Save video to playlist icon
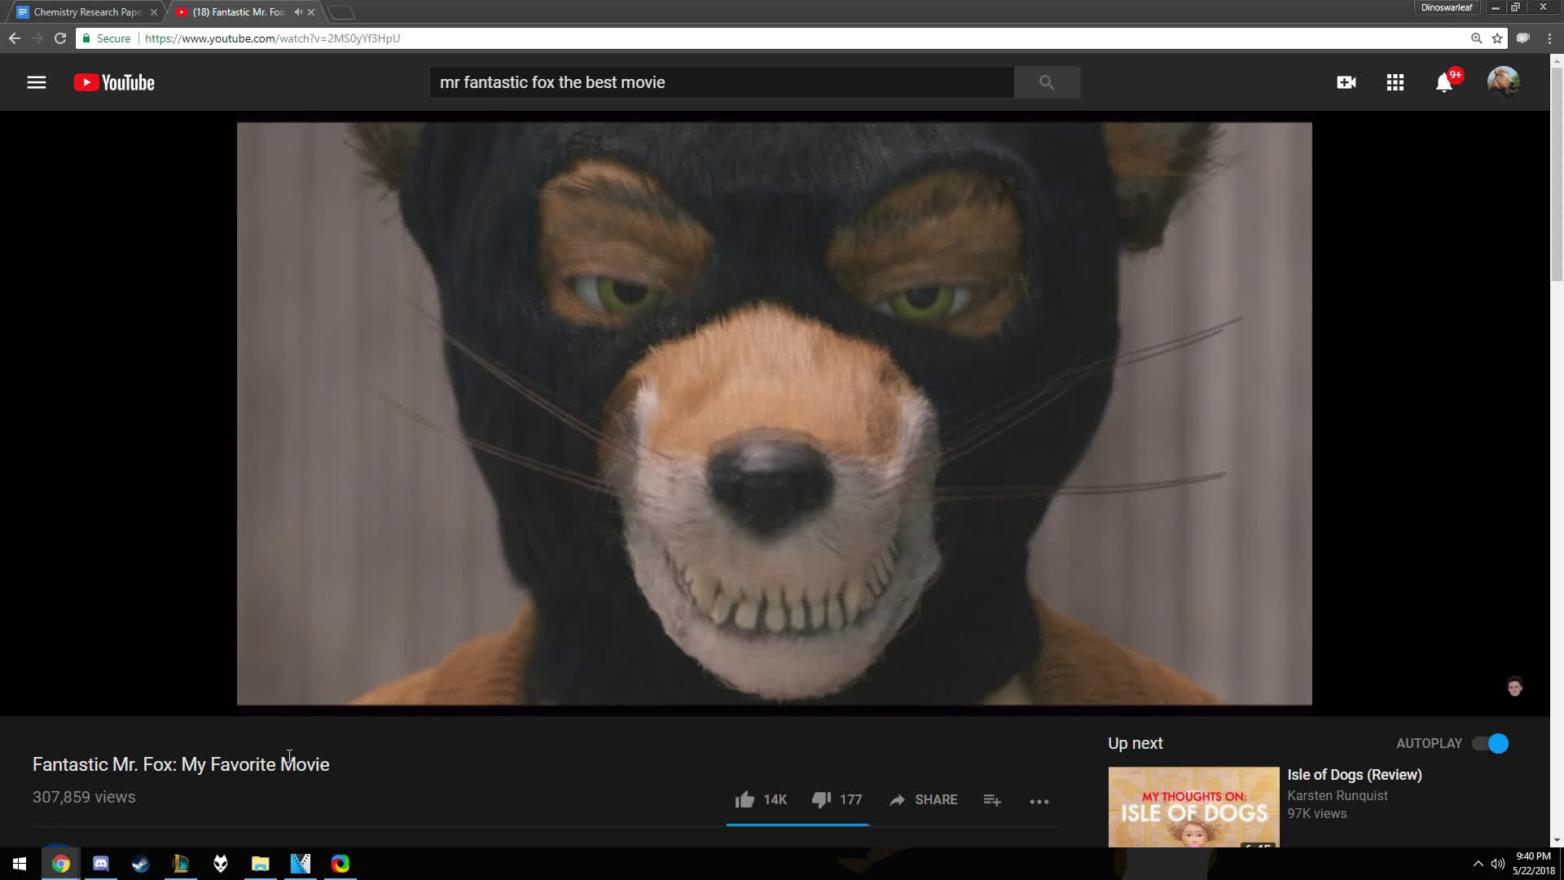The width and height of the screenshot is (1564, 880). tap(992, 800)
